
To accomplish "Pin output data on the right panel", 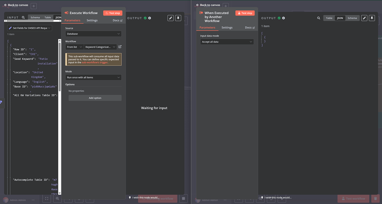I will point(372,18).
